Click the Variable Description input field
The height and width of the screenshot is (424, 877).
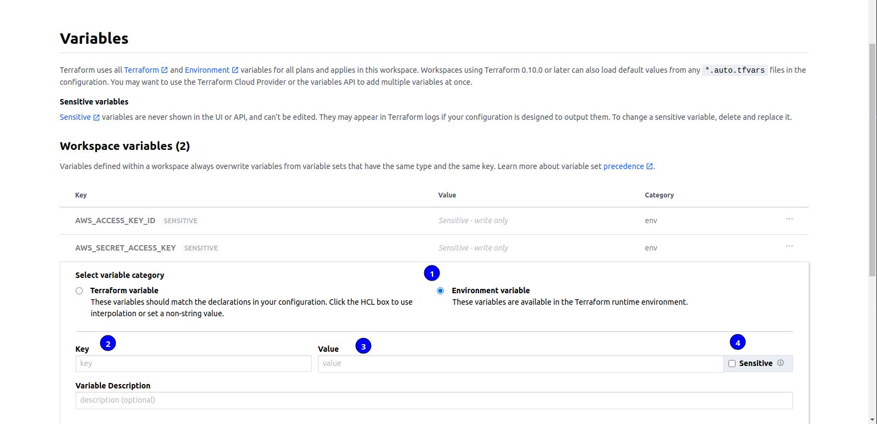(x=434, y=400)
